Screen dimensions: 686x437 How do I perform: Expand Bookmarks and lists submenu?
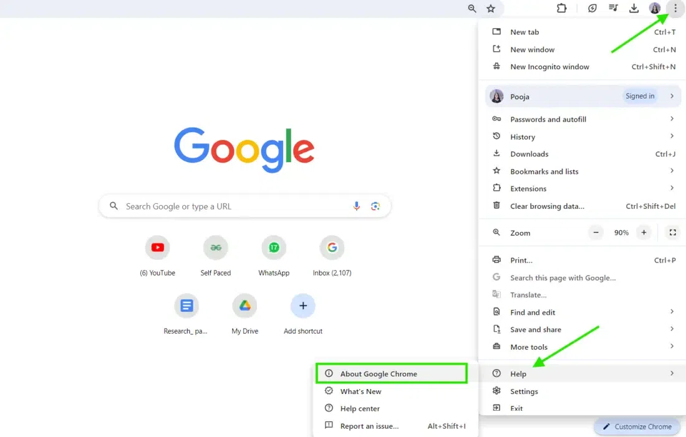click(x=584, y=171)
